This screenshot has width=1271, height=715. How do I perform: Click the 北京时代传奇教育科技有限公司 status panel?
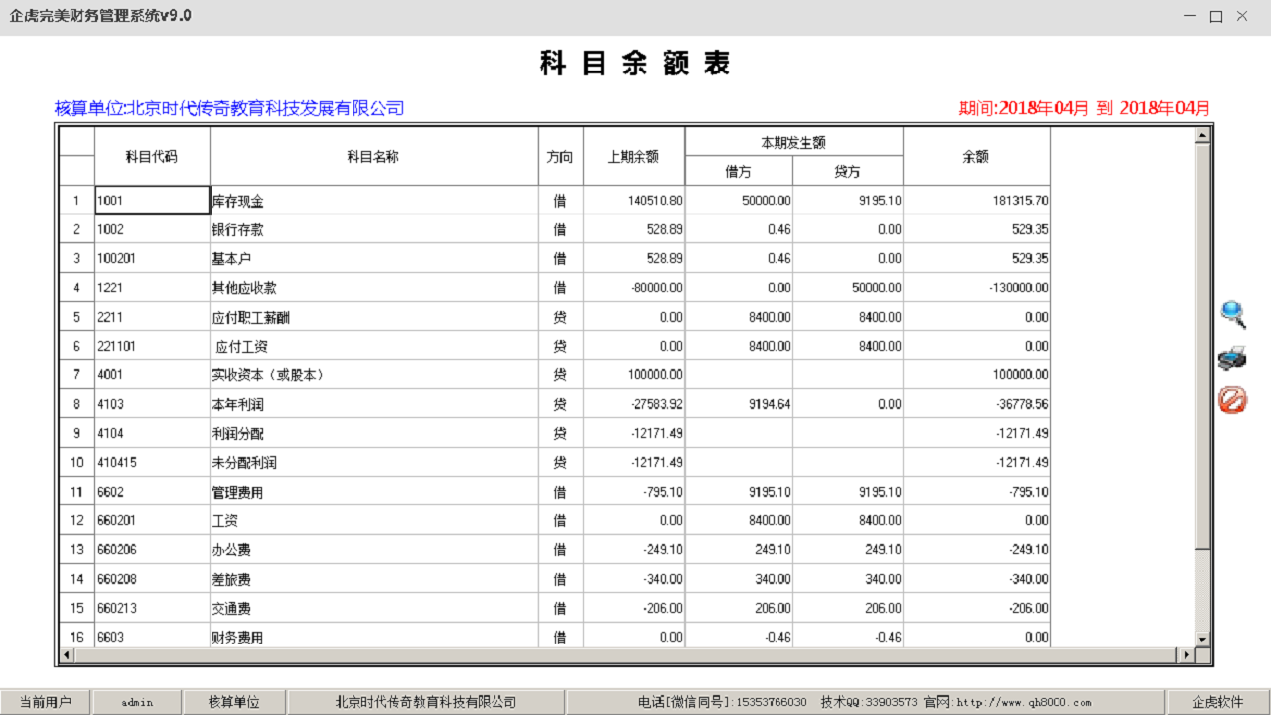[425, 701]
